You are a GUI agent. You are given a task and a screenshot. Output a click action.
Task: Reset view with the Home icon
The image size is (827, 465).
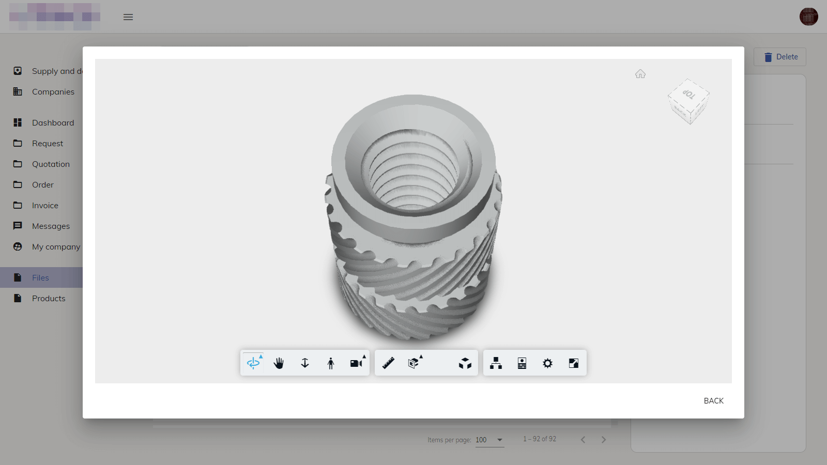pyautogui.click(x=640, y=74)
